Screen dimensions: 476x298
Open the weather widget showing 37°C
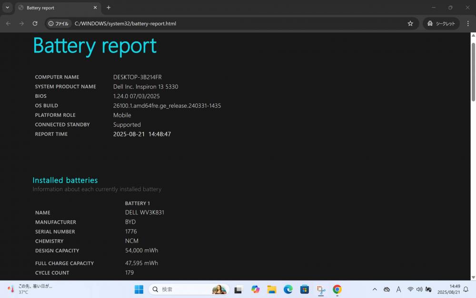[30, 289]
